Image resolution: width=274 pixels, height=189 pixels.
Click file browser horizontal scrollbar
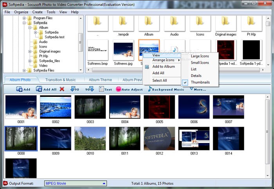pos(176,70)
